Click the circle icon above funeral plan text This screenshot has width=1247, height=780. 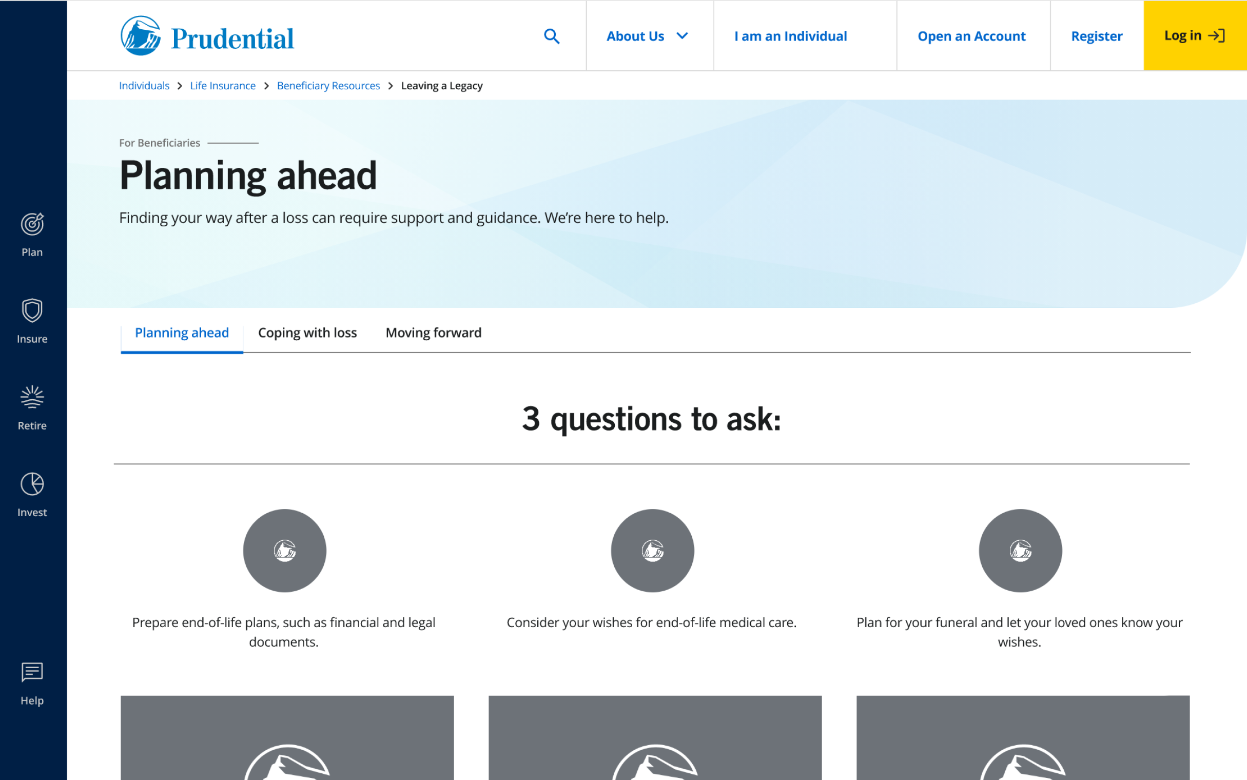pos(1020,551)
